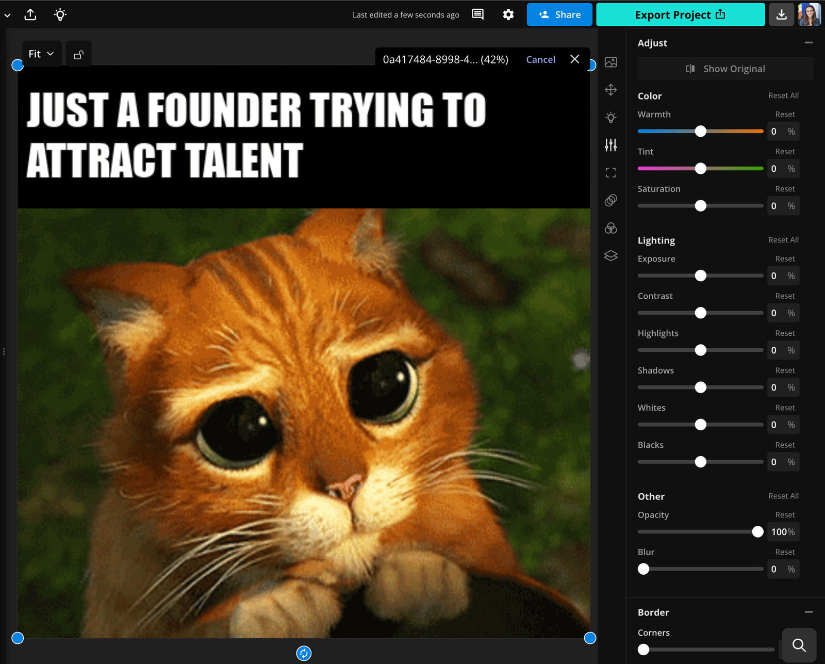Click Show Original to compare edits

tap(725, 68)
